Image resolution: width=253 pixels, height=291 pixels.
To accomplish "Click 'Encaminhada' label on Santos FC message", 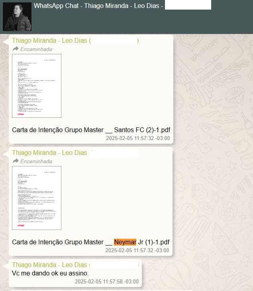I will point(36,49).
